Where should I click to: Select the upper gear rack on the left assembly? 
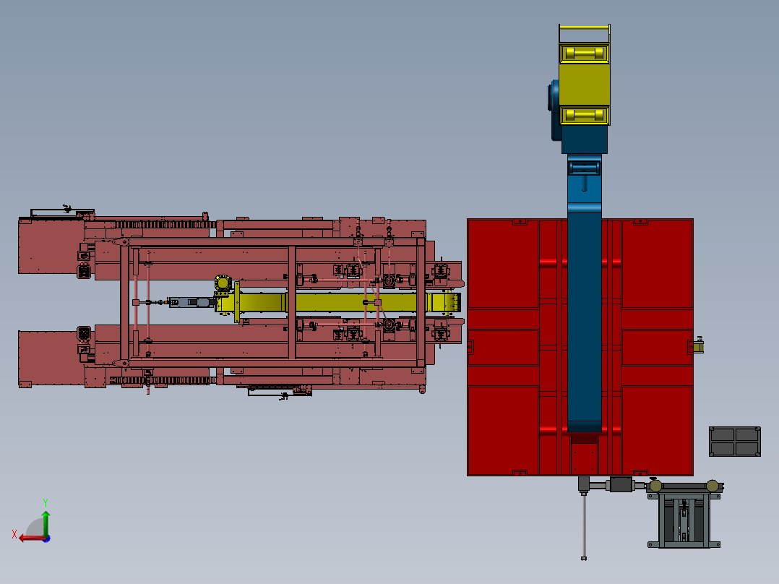click(x=165, y=225)
